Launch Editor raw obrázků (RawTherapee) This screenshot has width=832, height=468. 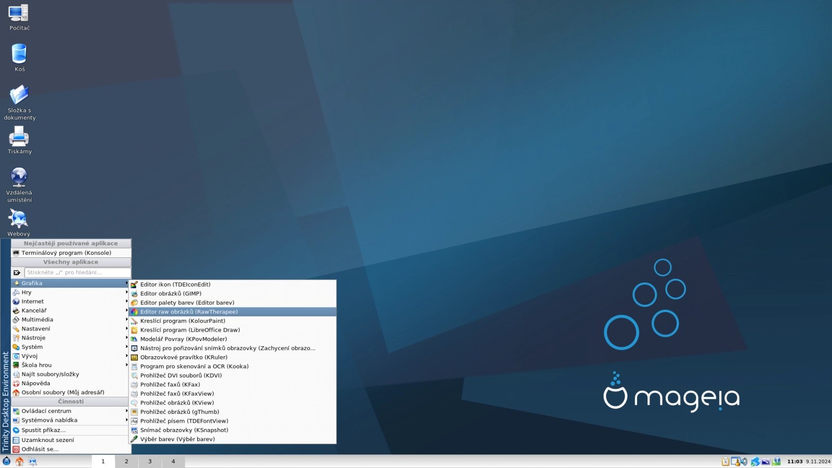233,312
